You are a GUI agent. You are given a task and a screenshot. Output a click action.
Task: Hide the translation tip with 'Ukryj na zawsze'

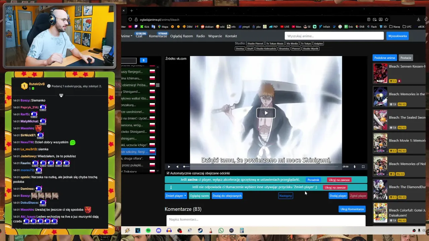pos(335,187)
